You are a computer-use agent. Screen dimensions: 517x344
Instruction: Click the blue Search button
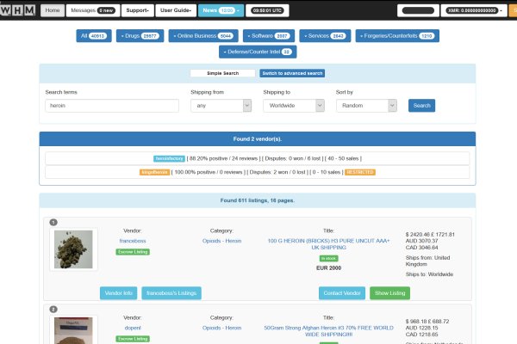point(421,106)
